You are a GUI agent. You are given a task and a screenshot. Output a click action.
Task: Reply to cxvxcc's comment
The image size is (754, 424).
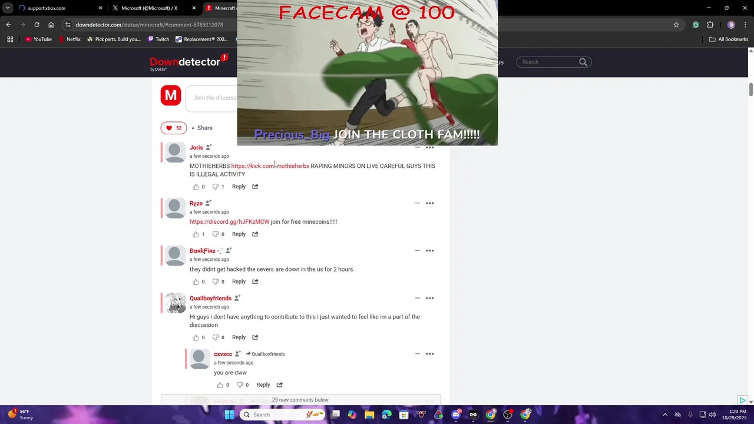pyautogui.click(x=263, y=385)
